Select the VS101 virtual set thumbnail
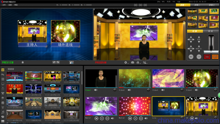220x124 pixels. pyautogui.click(x=34, y=76)
